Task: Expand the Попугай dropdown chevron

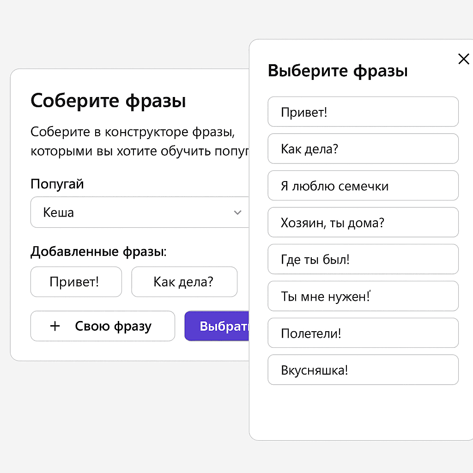Action: point(237,212)
